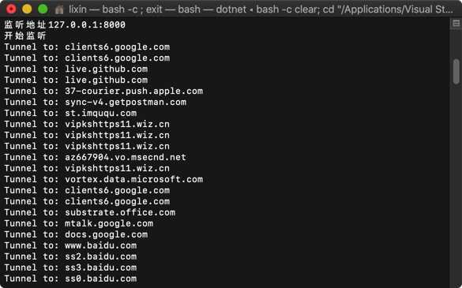Minimize the terminal with the yellow button
Image resolution: width=462 pixels, height=288 pixels.
27,9
